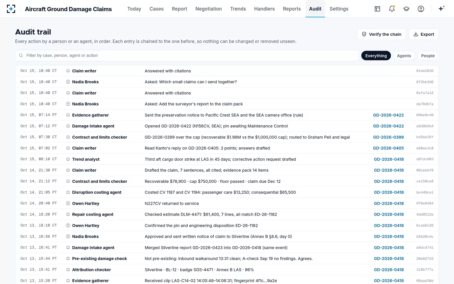The image size is (454, 284).
Task: Click the graduation cap learning icon
Action: click(x=406, y=9)
